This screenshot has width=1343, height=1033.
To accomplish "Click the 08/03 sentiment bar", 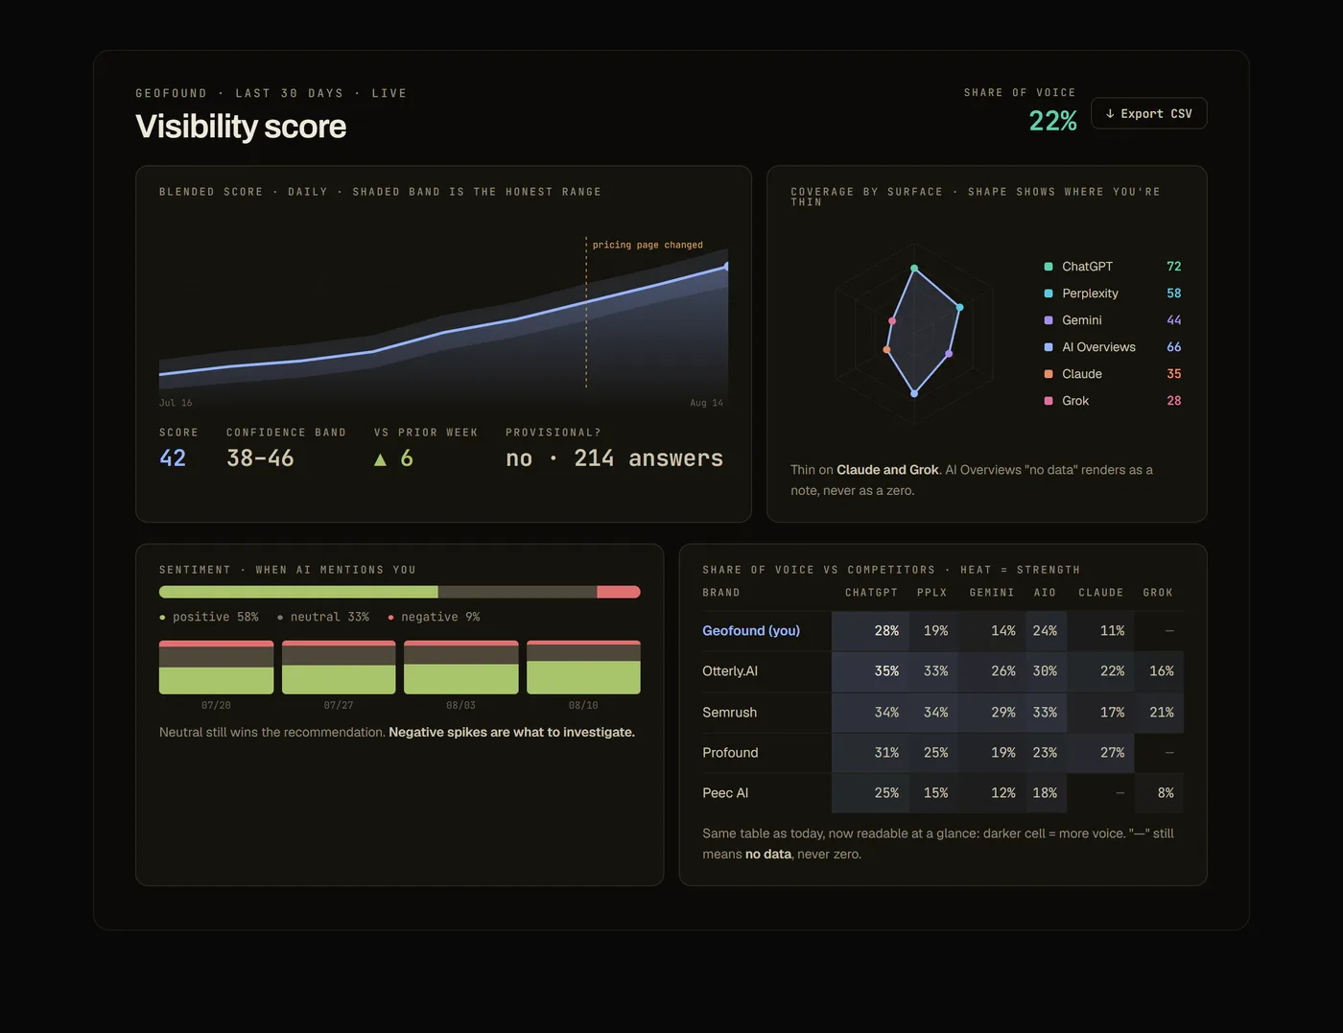I will point(461,668).
